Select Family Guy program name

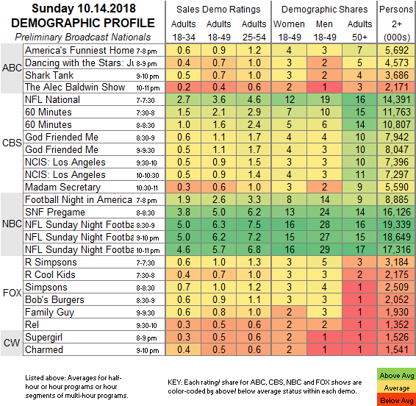[49, 313]
